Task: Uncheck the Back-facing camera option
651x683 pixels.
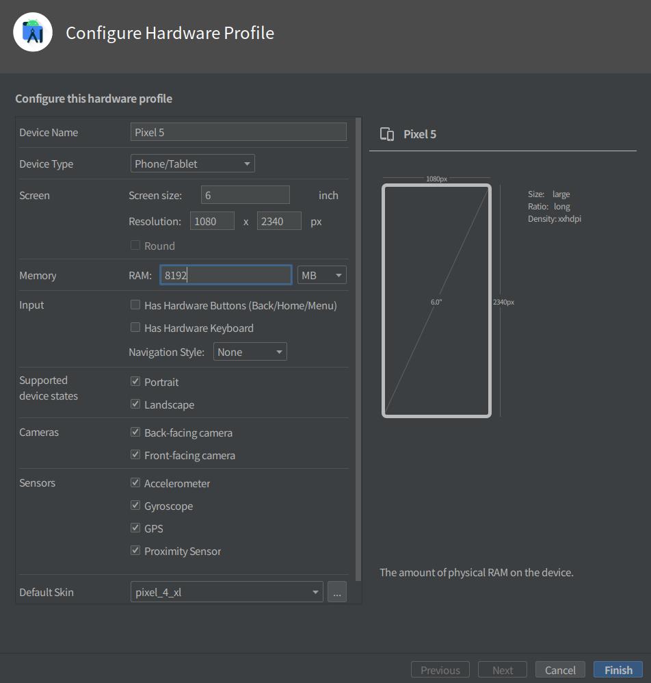Action: [x=135, y=432]
